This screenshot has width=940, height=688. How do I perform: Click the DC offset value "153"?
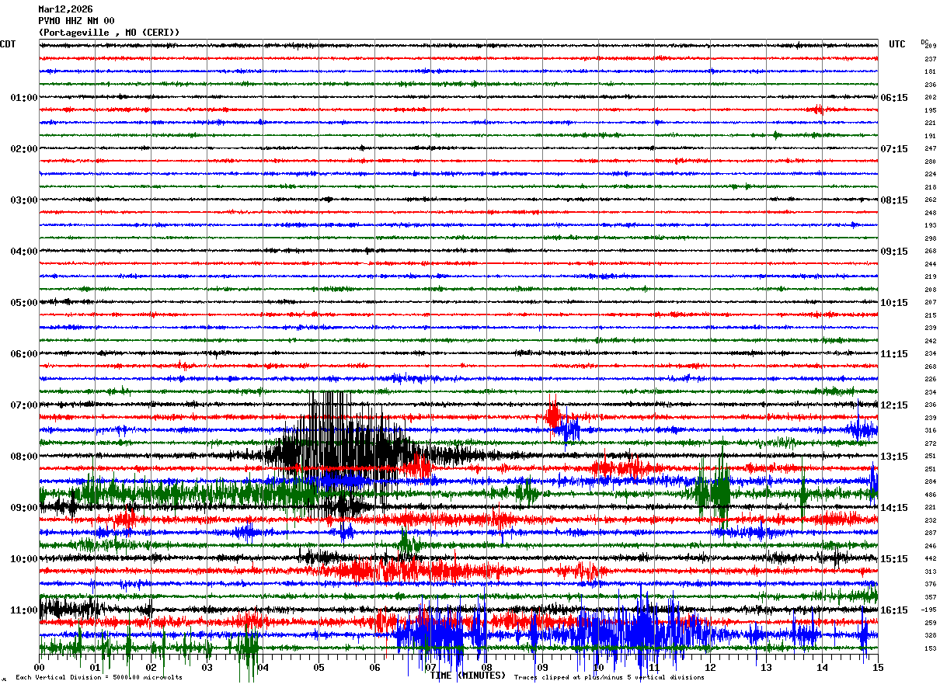(x=930, y=648)
